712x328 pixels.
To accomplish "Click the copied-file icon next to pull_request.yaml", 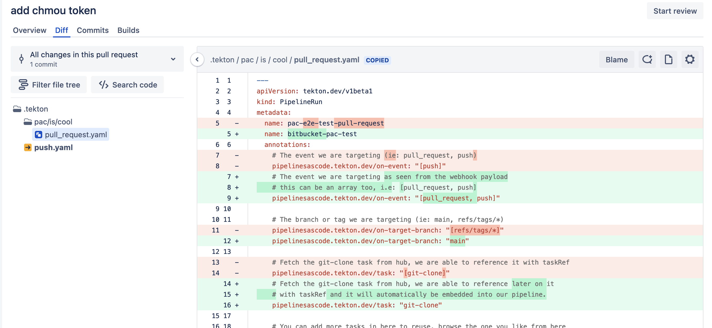I will 39,135.
